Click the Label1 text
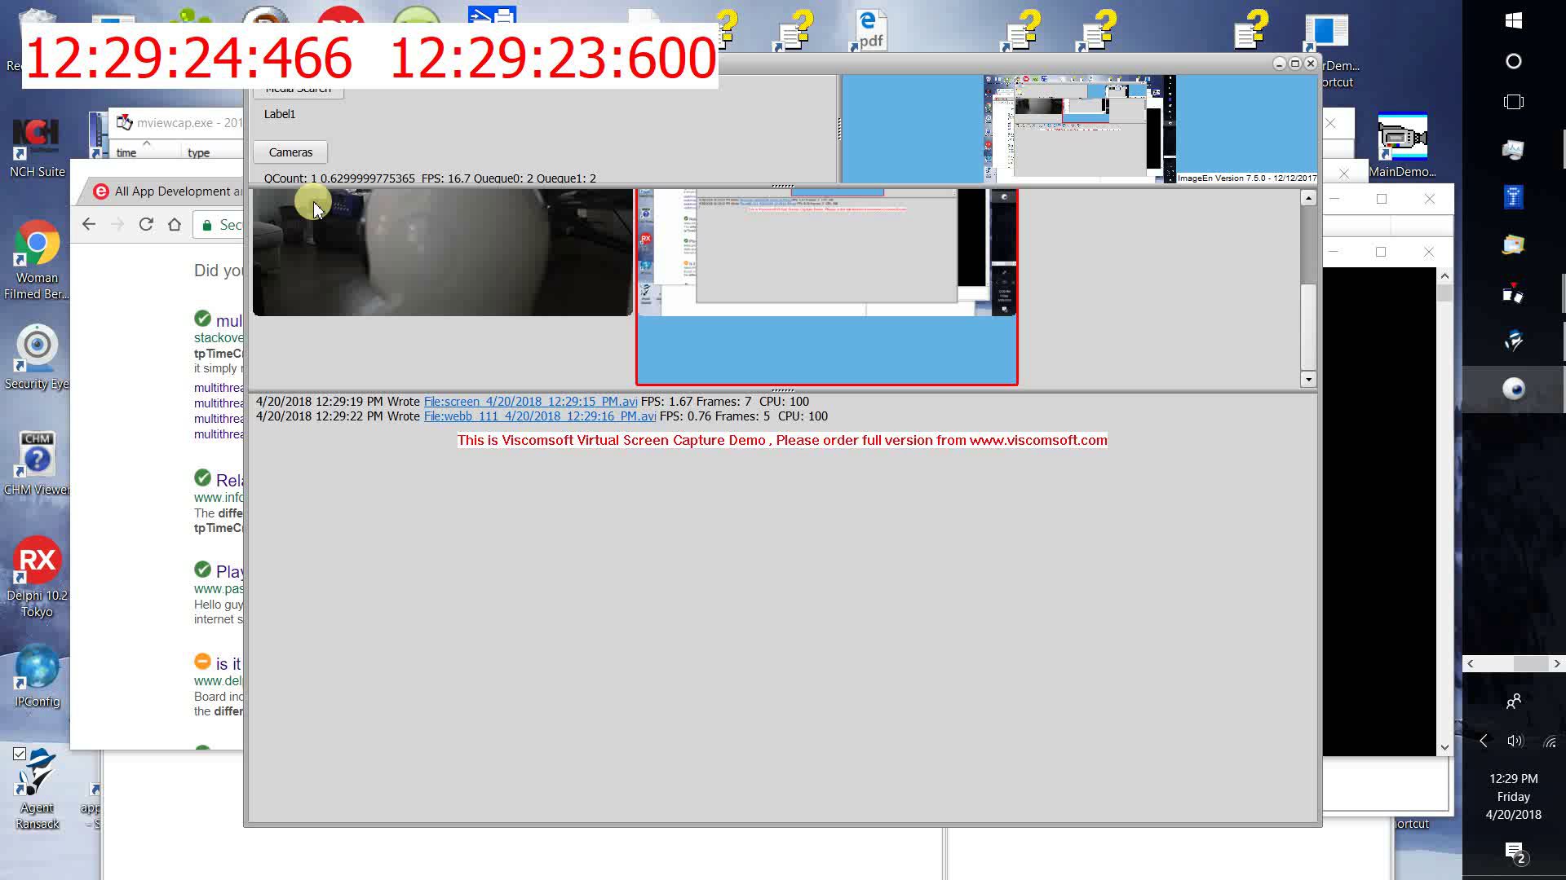The width and height of the screenshot is (1566, 880). [x=280, y=114]
